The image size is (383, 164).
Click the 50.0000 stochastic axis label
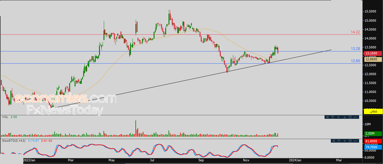(370, 151)
